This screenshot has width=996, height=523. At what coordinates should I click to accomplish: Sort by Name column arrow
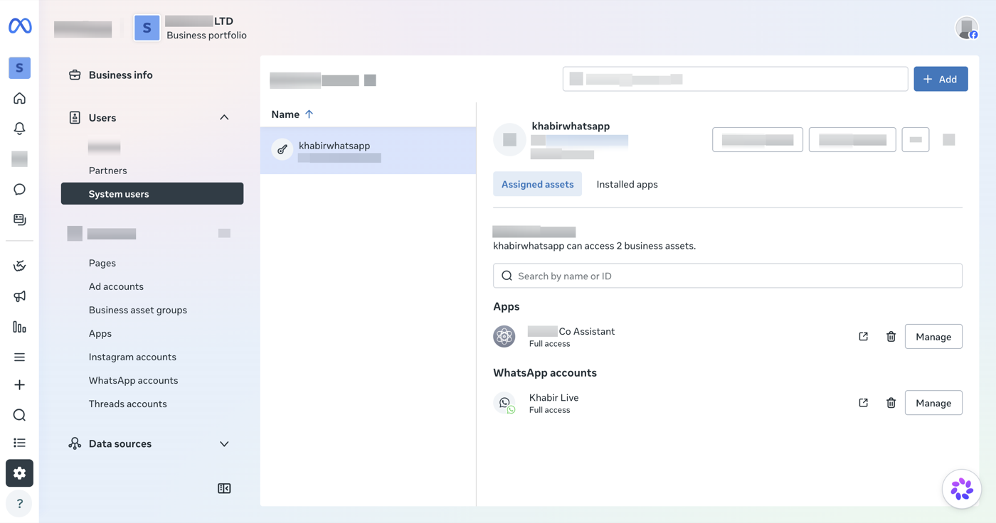[309, 114]
